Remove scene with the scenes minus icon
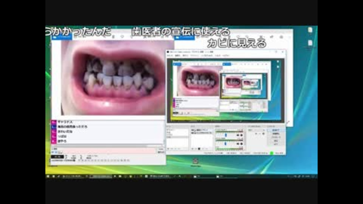 [x=172, y=149]
